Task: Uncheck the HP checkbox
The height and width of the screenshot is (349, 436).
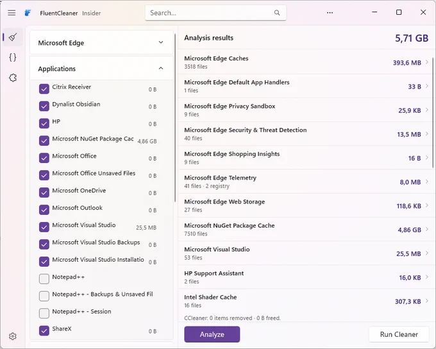Action: click(x=44, y=124)
